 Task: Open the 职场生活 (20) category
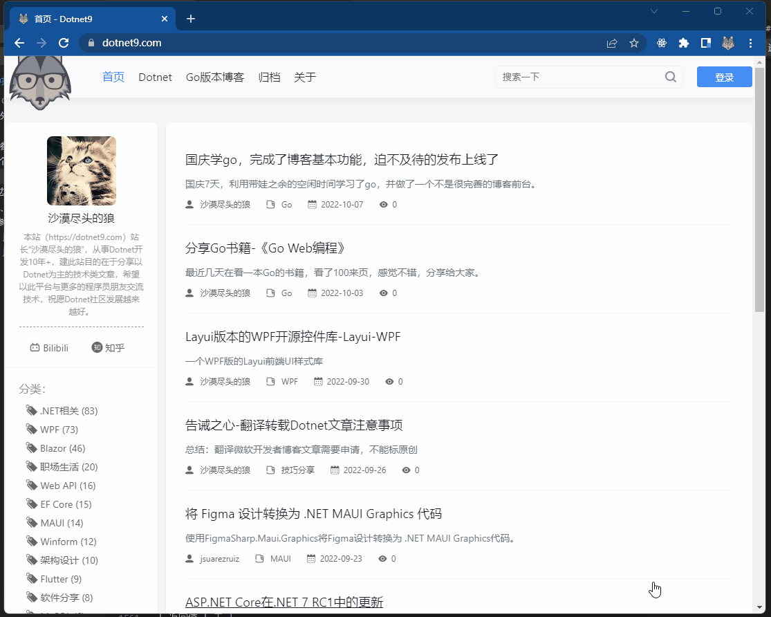pyautogui.click(x=62, y=467)
